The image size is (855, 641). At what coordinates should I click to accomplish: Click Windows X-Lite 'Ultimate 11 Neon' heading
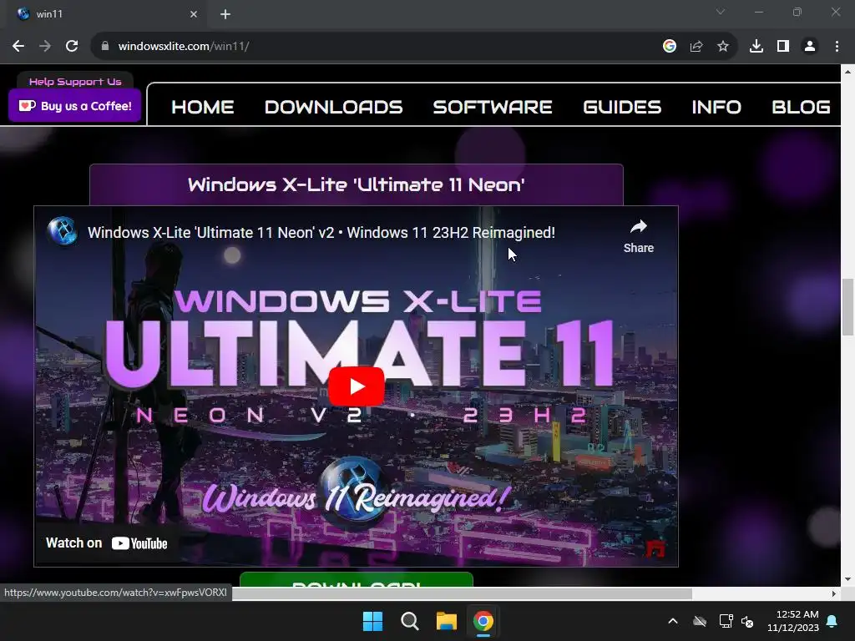point(356,184)
